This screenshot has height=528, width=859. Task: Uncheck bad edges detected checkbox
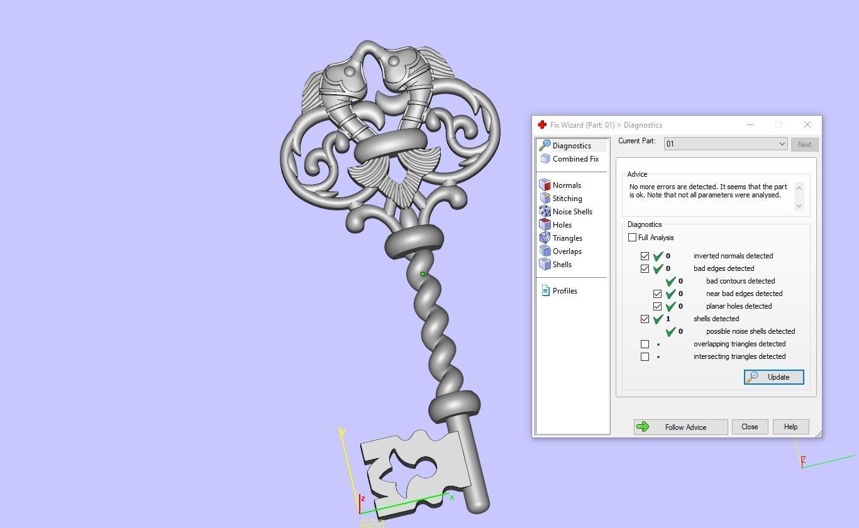pyautogui.click(x=645, y=269)
